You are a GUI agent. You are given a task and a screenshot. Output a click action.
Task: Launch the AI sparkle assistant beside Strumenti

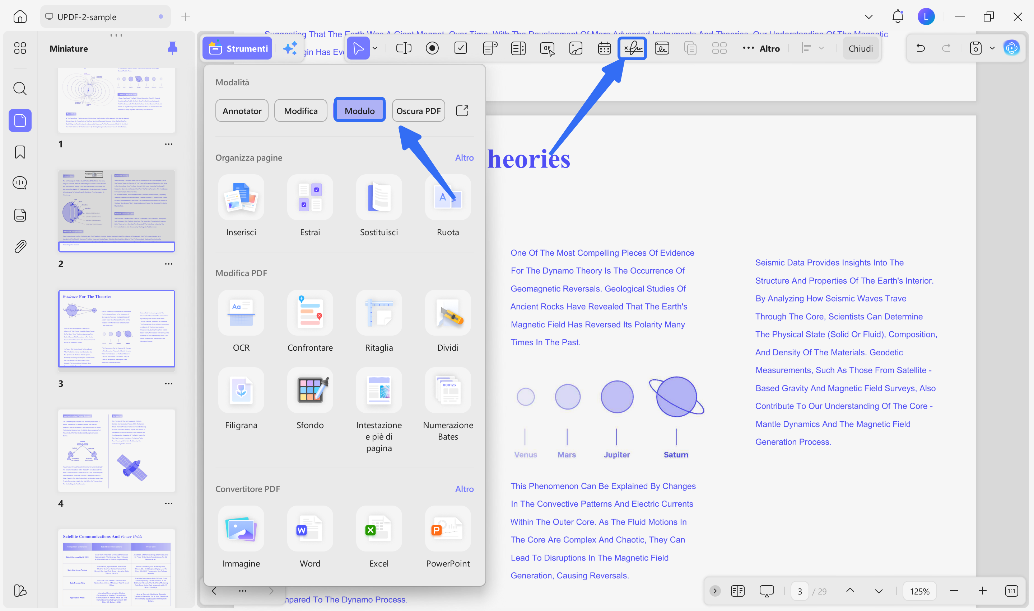point(290,48)
